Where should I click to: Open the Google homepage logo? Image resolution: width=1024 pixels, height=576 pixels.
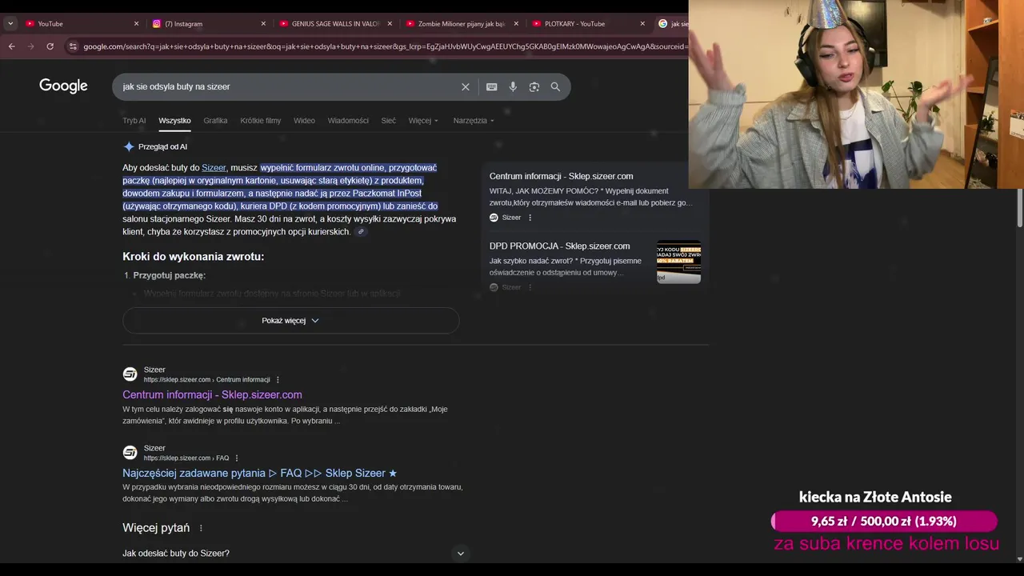[63, 86]
